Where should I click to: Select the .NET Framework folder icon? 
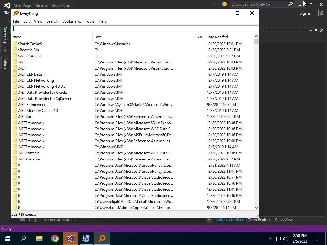(x=15, y=105)
